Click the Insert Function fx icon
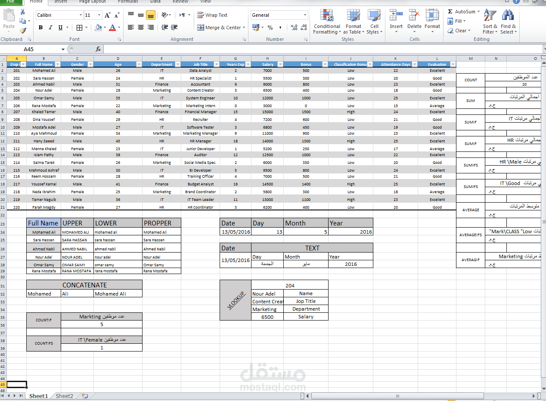This screenshot has width=546, height=401. click(x=98, y=49)
